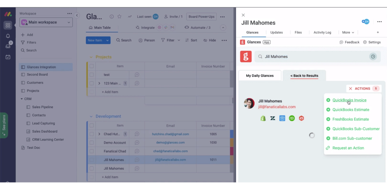387x189 pixels.
Task: Open Workspace three-dot options menu
Action: tap(70, 14)
